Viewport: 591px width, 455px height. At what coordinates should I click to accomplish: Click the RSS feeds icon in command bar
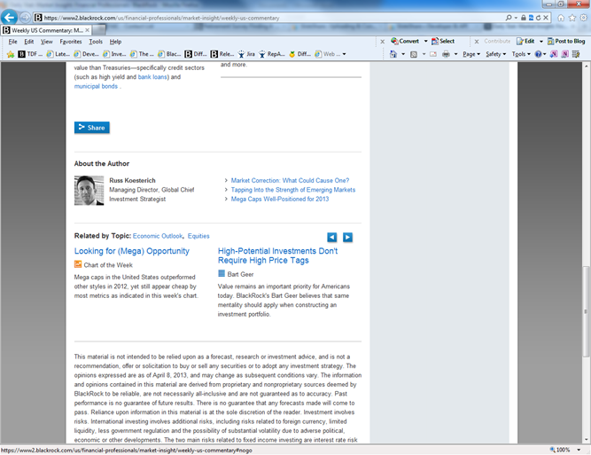pyautogui.click(x=414, y=54)
